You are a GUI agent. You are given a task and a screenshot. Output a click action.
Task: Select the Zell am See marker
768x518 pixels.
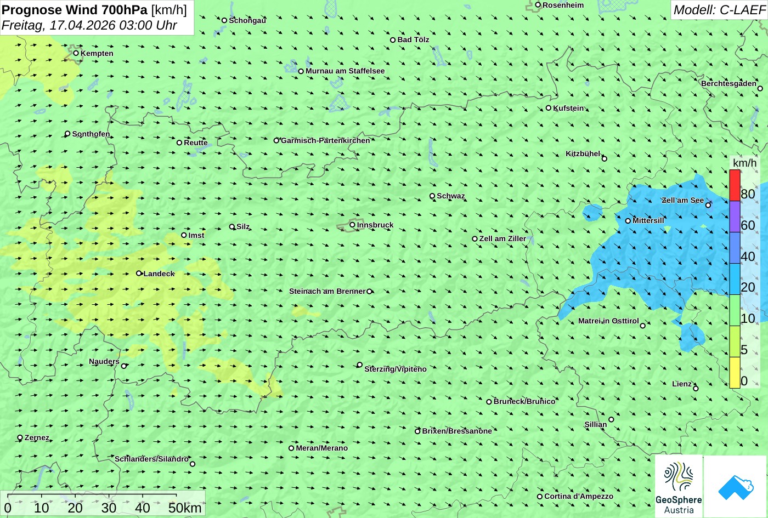coord(708,205)
